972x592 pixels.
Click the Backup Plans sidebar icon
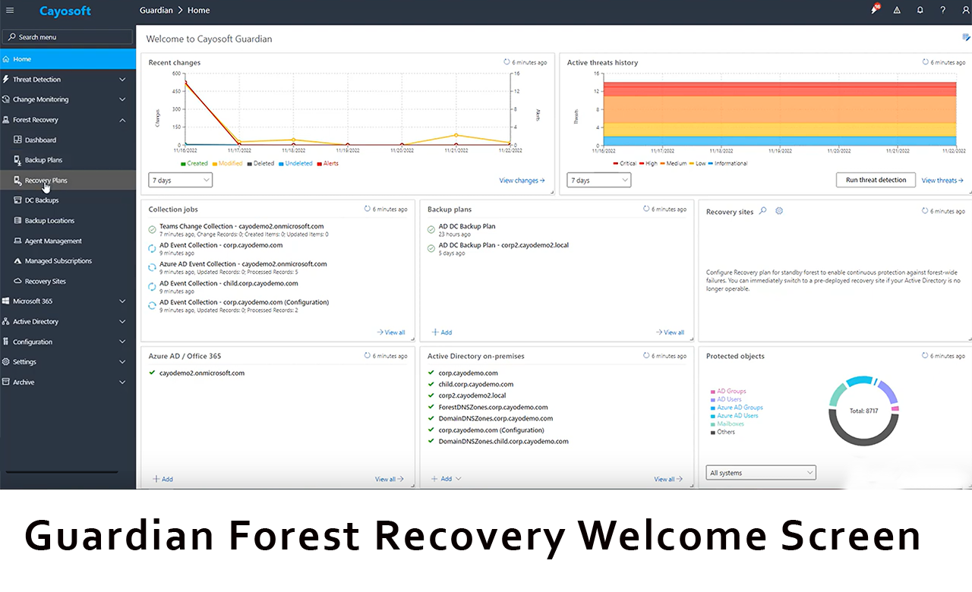pos(18,160)
